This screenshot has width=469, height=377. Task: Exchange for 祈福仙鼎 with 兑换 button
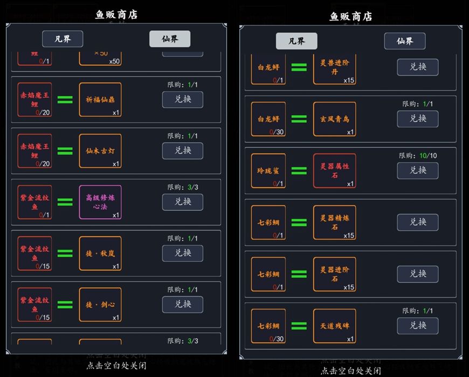[x=183, y=100]
